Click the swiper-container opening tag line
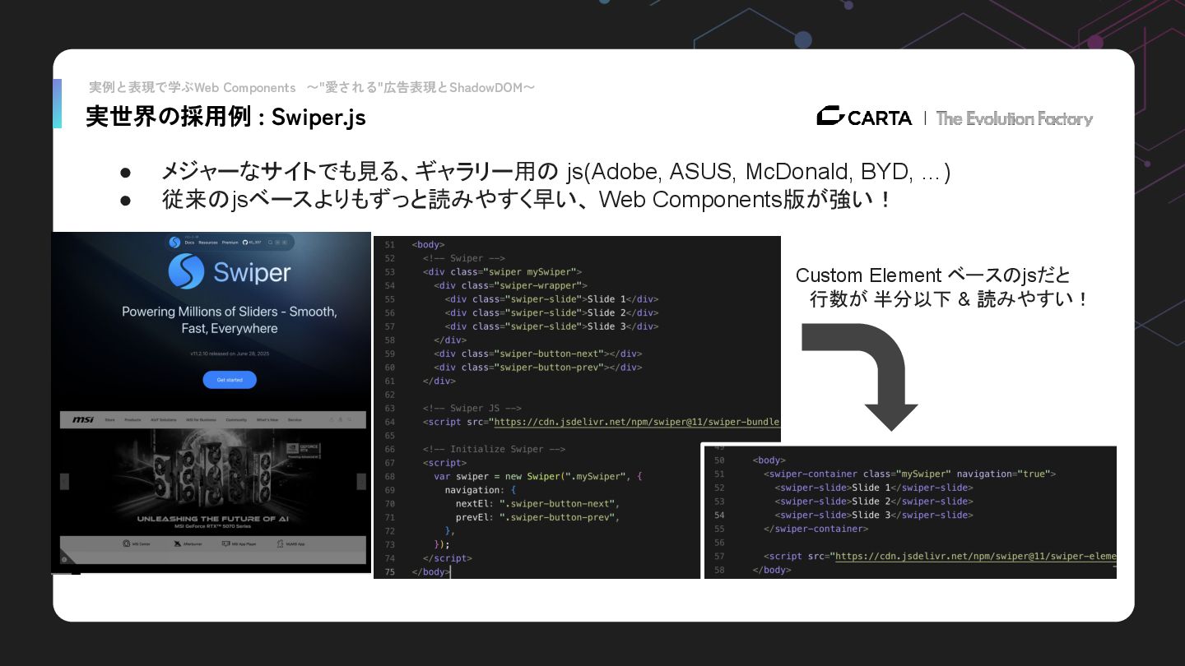The height and width of the screenshot is (666, 1185). pyautogui.click(x=910, y=474)
